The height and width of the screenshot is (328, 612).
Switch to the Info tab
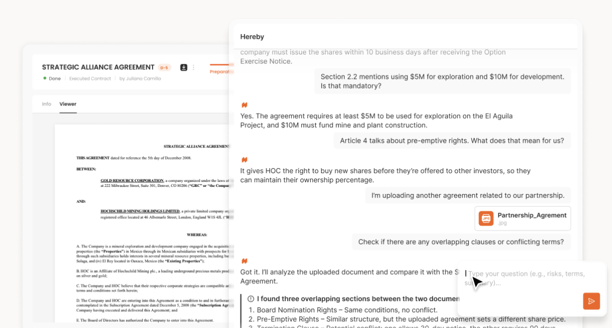pos(46,104)
